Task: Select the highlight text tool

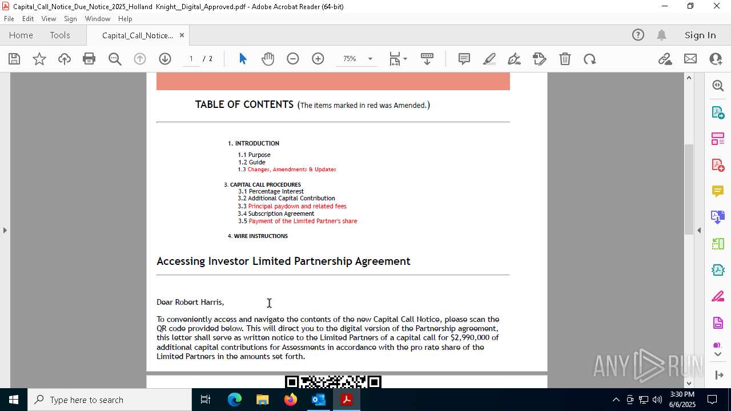Action: point(489,59)
